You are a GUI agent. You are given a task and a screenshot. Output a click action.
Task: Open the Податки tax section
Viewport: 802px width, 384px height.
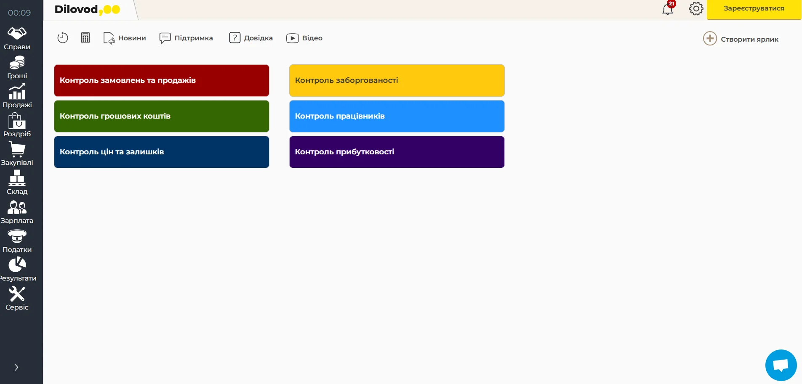click(x=17, y=241)
